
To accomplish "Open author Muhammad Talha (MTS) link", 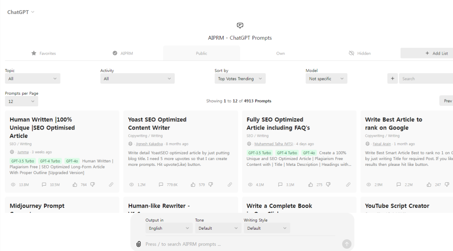I will (x=273, y=144).
